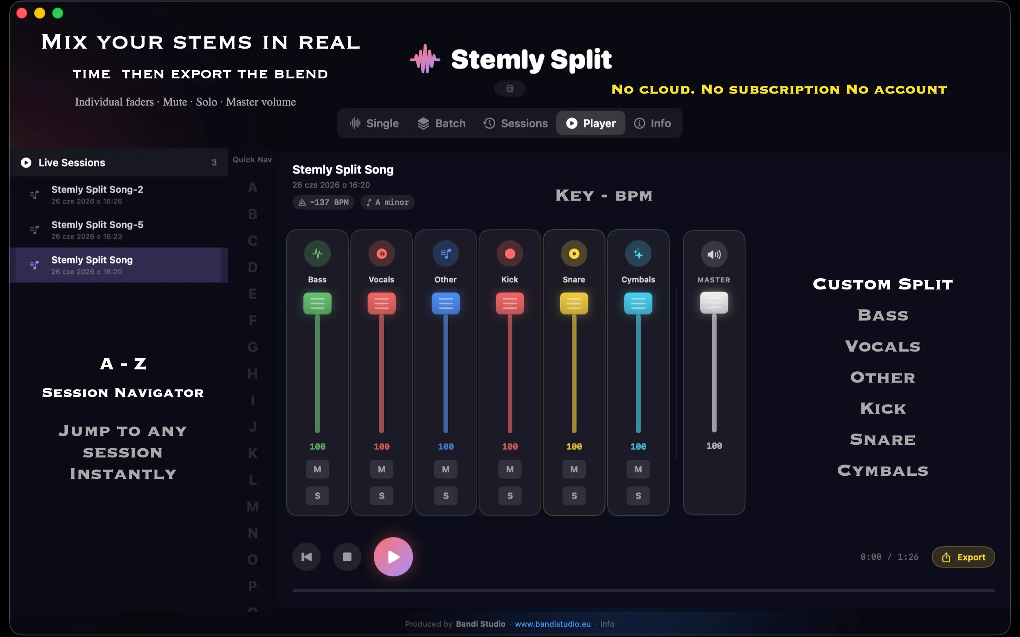Viewport: 1020px width, 637px height.
Task: Click the red Vocals fader handle
Action: [381, 303]
